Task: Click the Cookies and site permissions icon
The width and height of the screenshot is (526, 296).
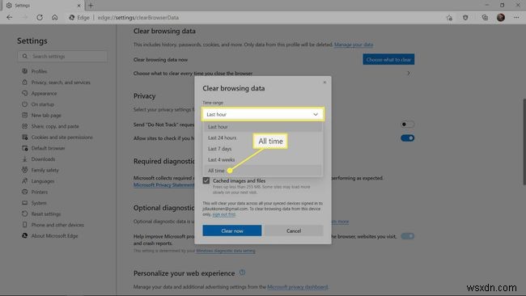Action: point(25,137)
